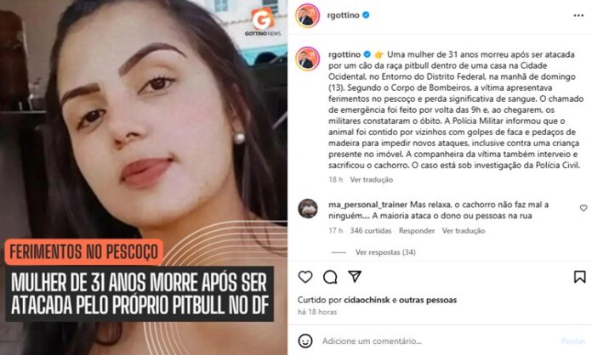Click the rgottino avatar beside the caption
The height and width of the screenshot is (355, 592).
pyautogui.click(x=308, y=59)
